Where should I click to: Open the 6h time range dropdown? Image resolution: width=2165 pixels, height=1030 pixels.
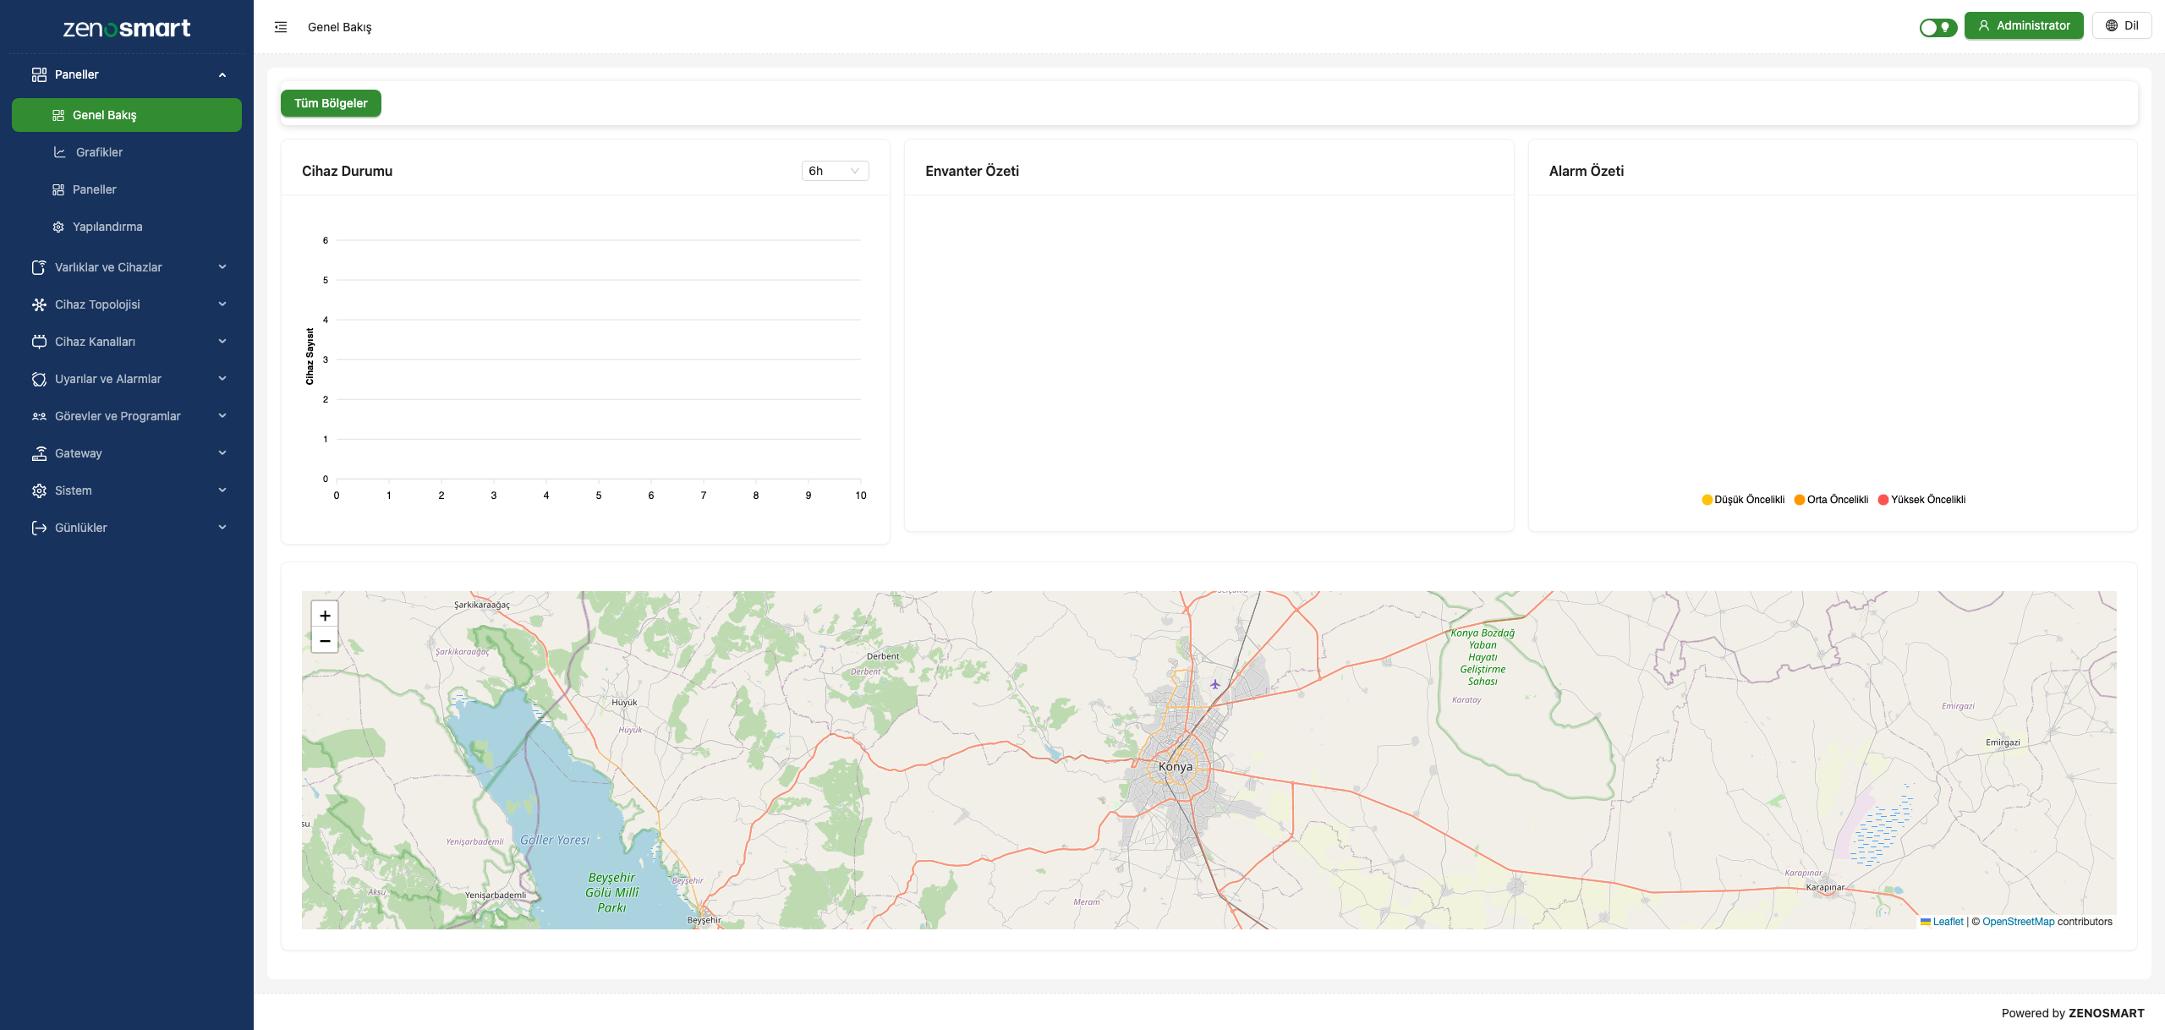[834, 171]
